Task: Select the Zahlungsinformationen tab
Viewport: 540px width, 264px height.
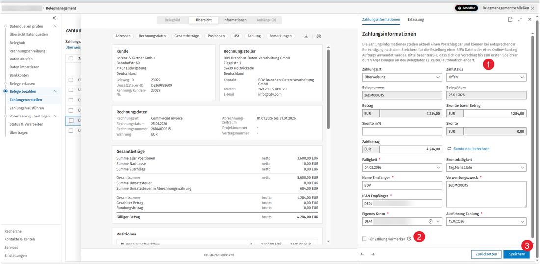Action: 381,20
